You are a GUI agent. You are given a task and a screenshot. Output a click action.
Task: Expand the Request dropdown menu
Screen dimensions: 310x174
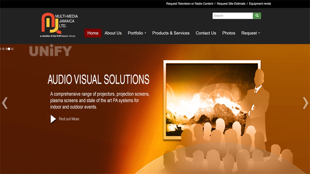(x=250, y=33)
